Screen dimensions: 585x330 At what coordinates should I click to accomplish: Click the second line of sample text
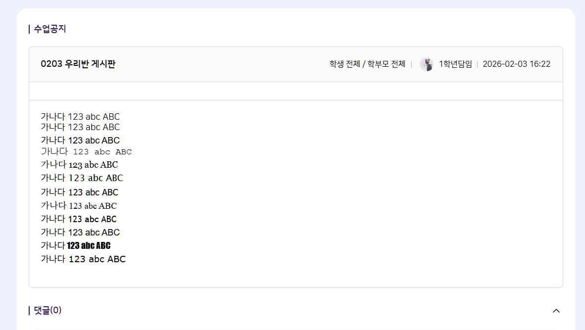[80, 127]
